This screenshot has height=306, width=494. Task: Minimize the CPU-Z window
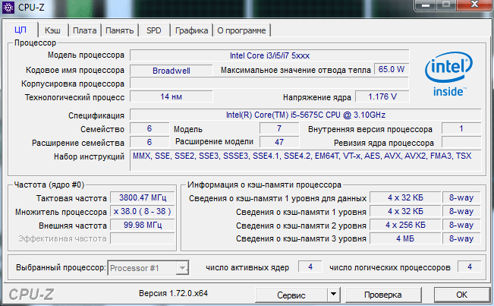point(426,5)
